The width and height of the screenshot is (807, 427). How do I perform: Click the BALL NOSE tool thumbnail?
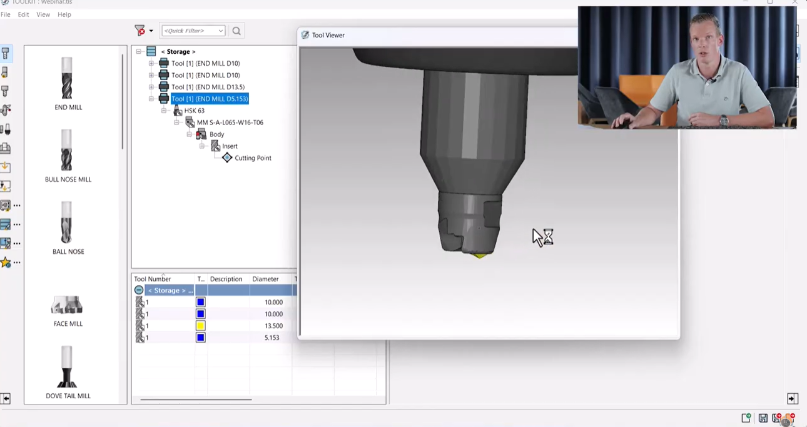pyautogui.click(x=67, y=225)
